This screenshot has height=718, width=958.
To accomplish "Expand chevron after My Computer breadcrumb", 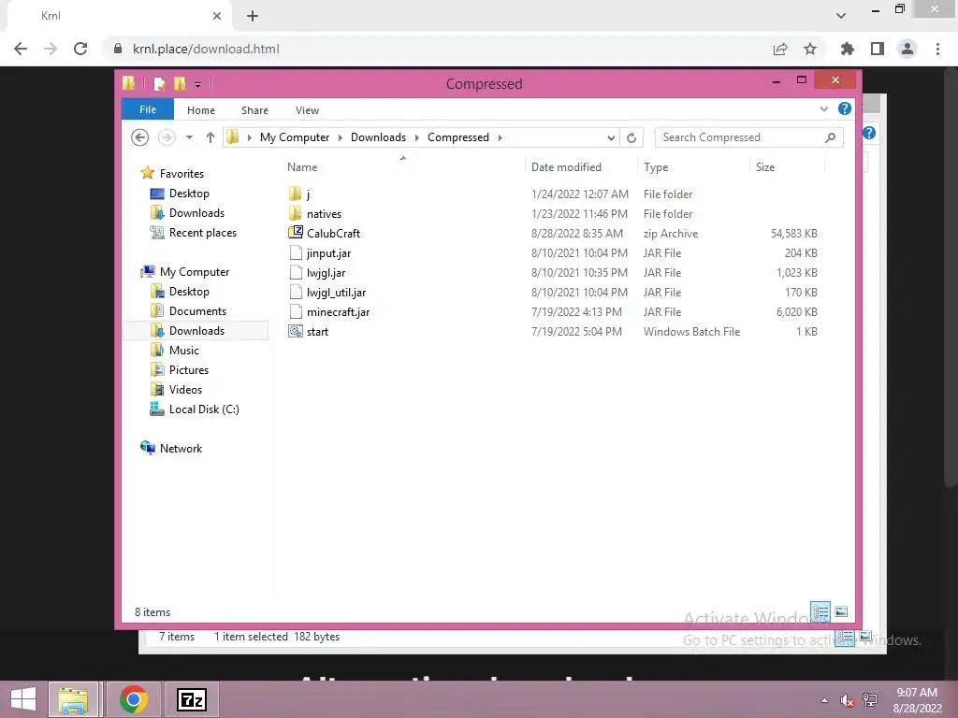I will point(341,137).
